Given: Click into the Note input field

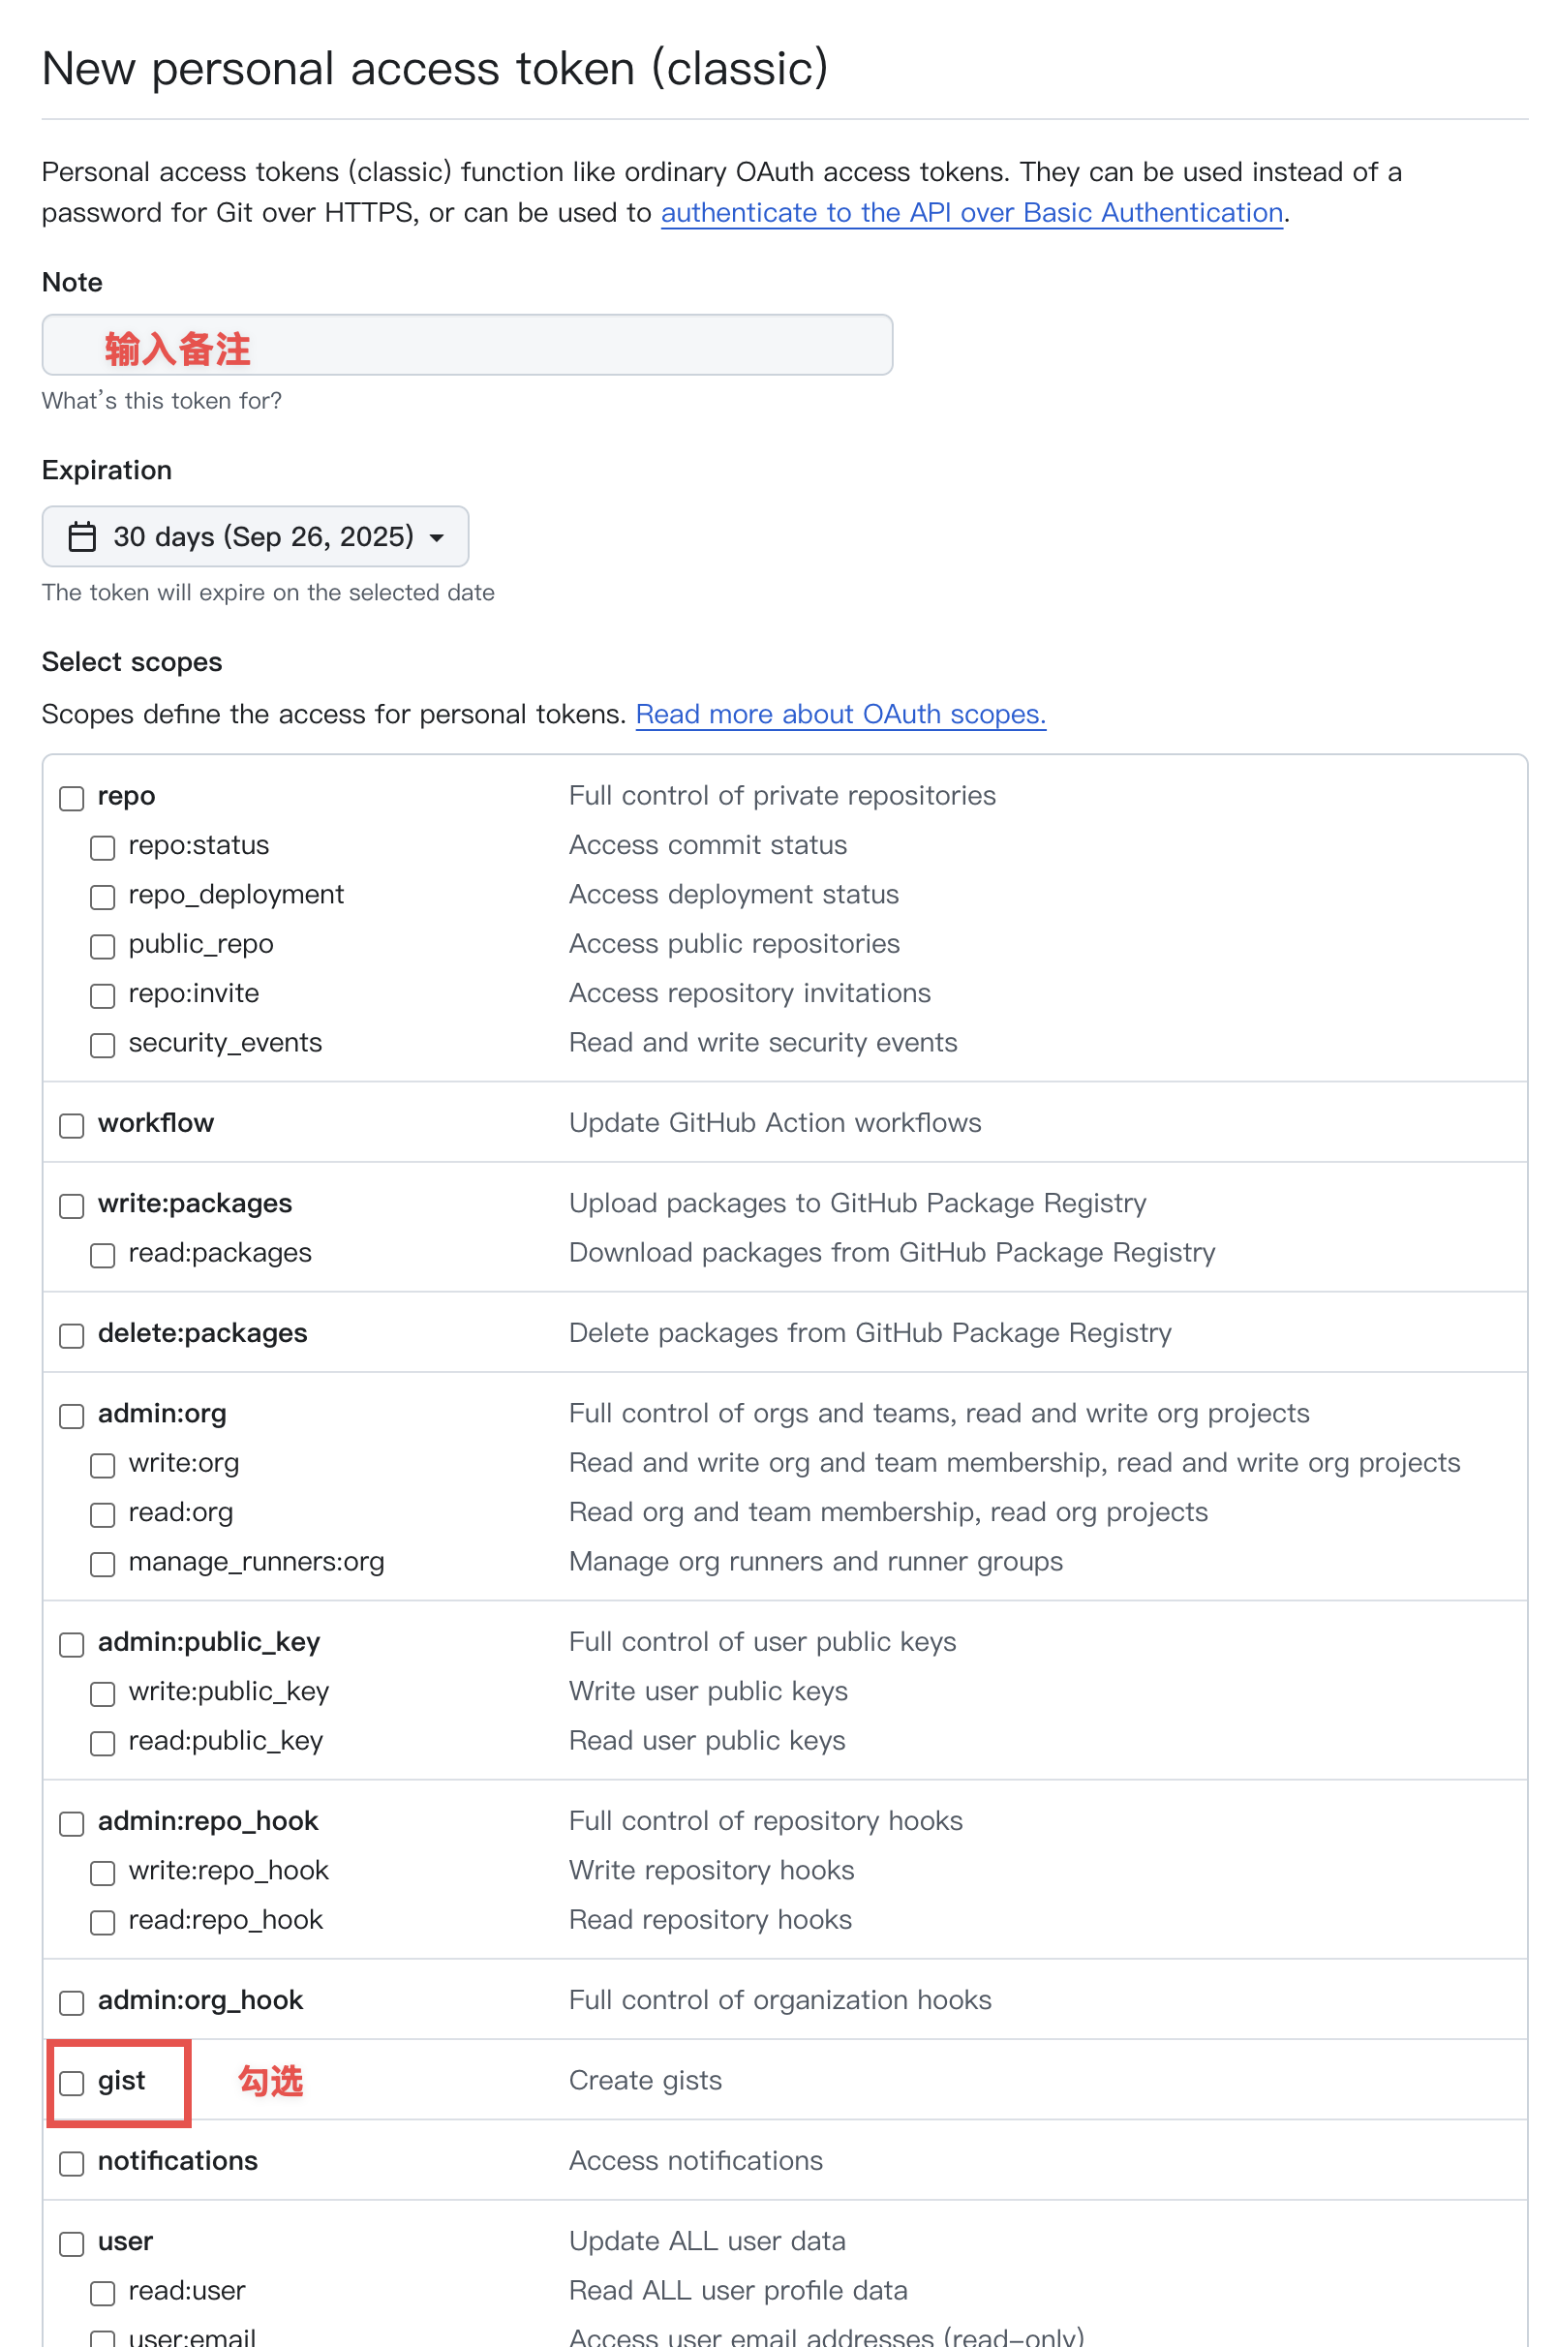Looking at the screenshot, I should (x=467, y=346).
